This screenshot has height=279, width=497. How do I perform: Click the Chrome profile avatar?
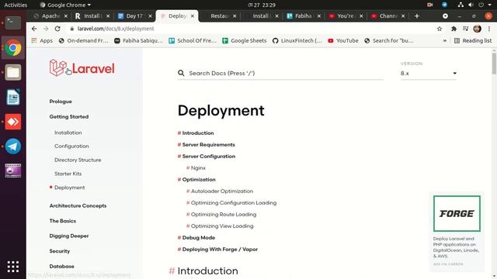click(477, 29)
